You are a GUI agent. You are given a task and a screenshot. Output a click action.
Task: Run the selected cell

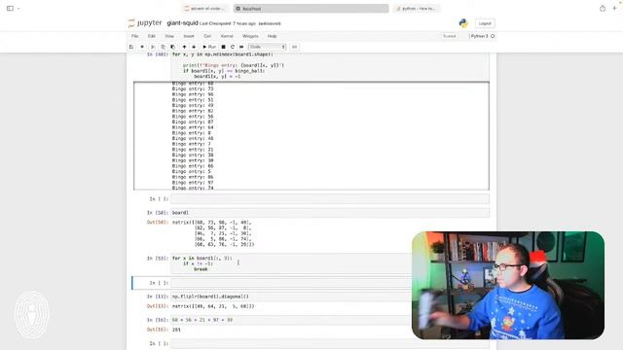[x=209, y=47]
